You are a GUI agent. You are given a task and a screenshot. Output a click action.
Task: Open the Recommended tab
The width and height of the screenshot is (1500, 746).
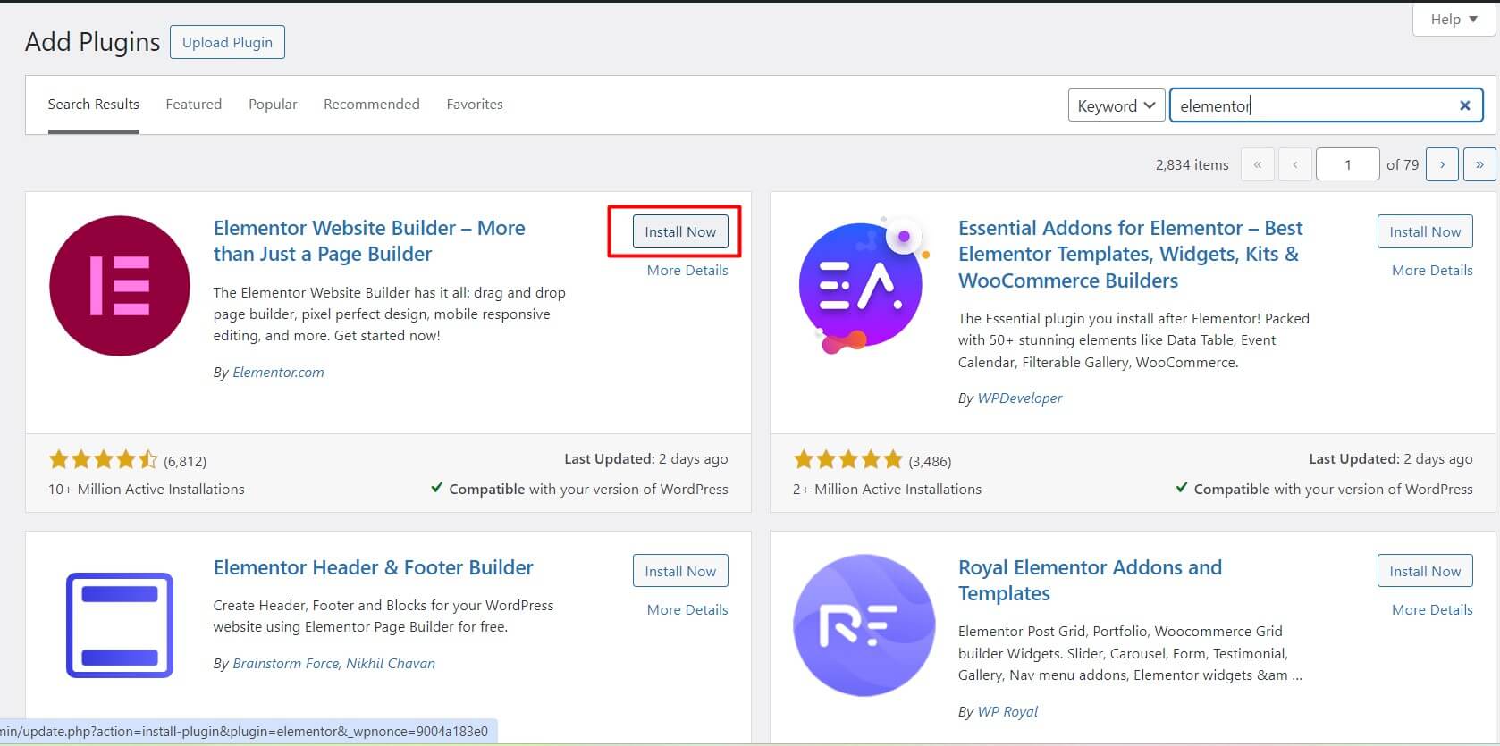pos(372,105)
